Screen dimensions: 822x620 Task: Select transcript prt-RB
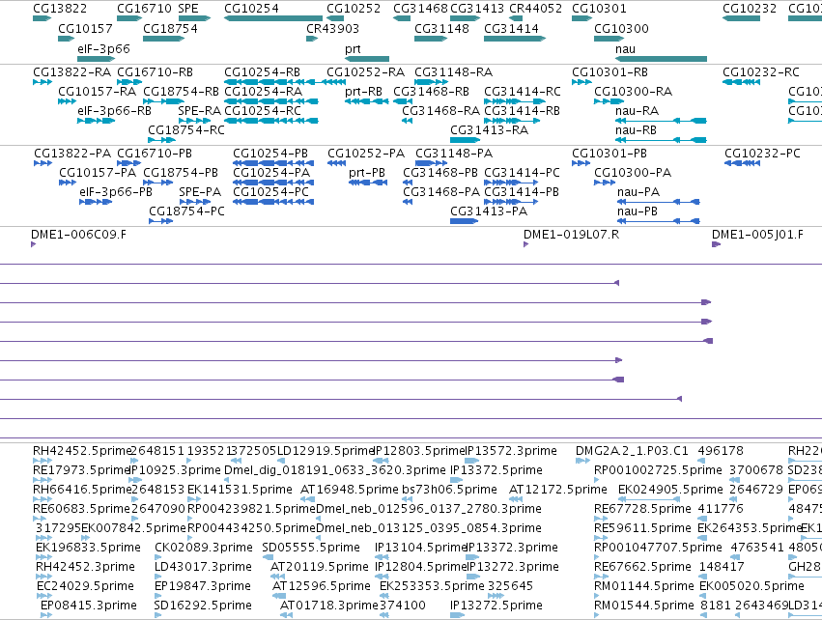pos(364,91)
